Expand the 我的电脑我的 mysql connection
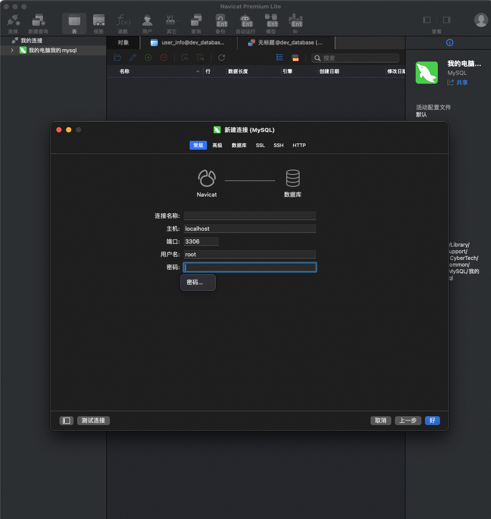Image resolution: width=491 pixels, height=519 pixels. (12, 50)
